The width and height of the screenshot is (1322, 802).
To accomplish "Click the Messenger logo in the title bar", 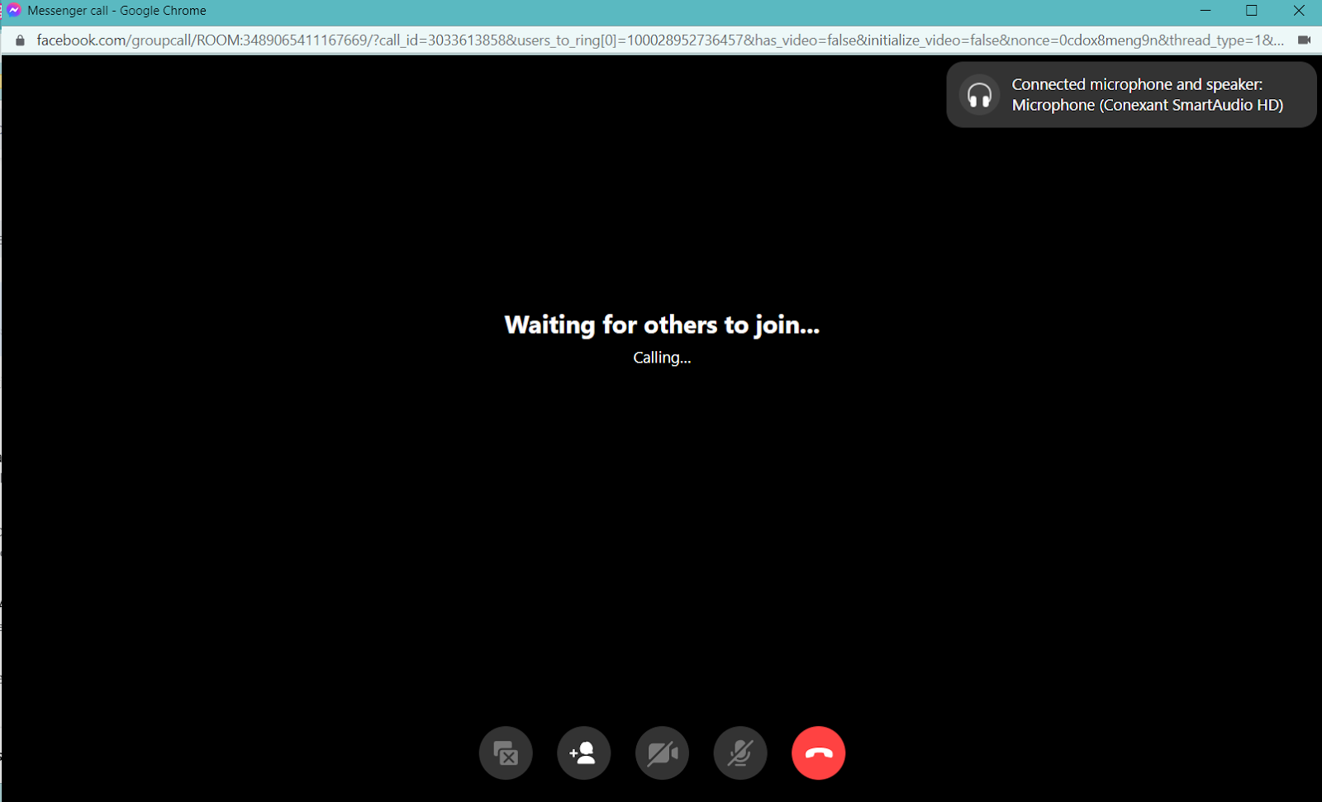I will coord(14,11).
